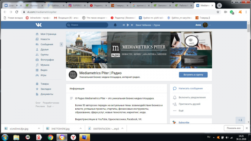
Task: Open profile menu arrow next to avatar
Action: tap(210, 25)
